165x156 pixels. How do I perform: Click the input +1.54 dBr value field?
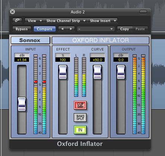tap(22, 60)
